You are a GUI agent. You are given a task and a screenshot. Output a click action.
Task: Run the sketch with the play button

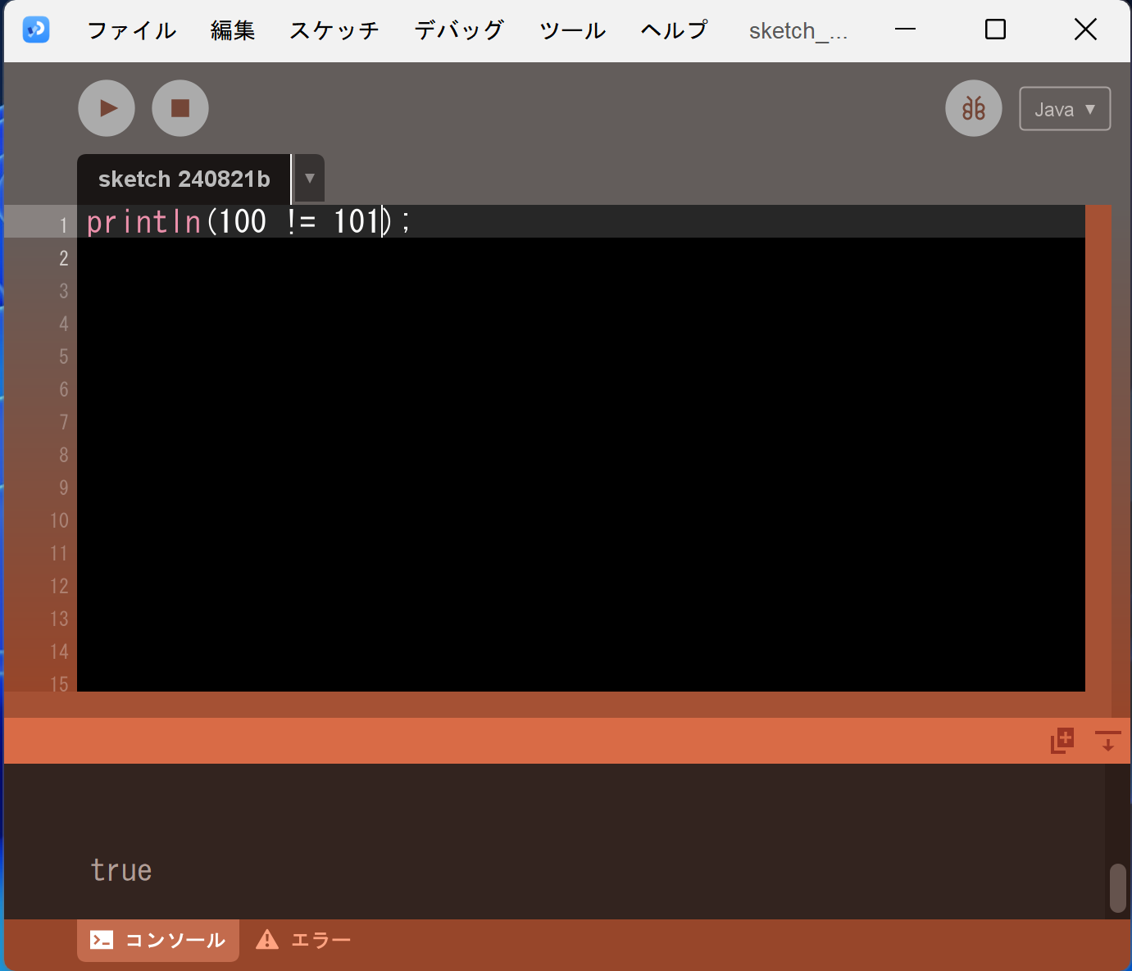tap(107, 108)
